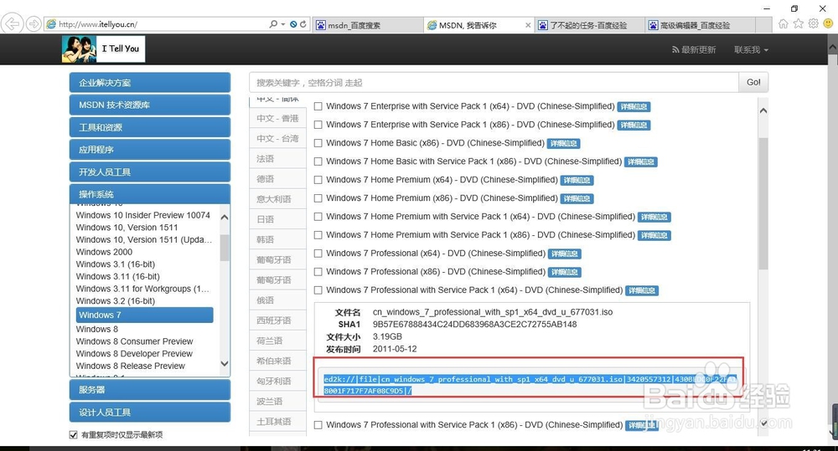
Task: Check Windows 7 Home Premium (x86) checkbox
Action: (x=318, y=198)
